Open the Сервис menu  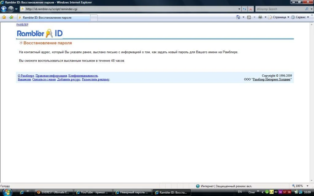(x=300, y=17)
